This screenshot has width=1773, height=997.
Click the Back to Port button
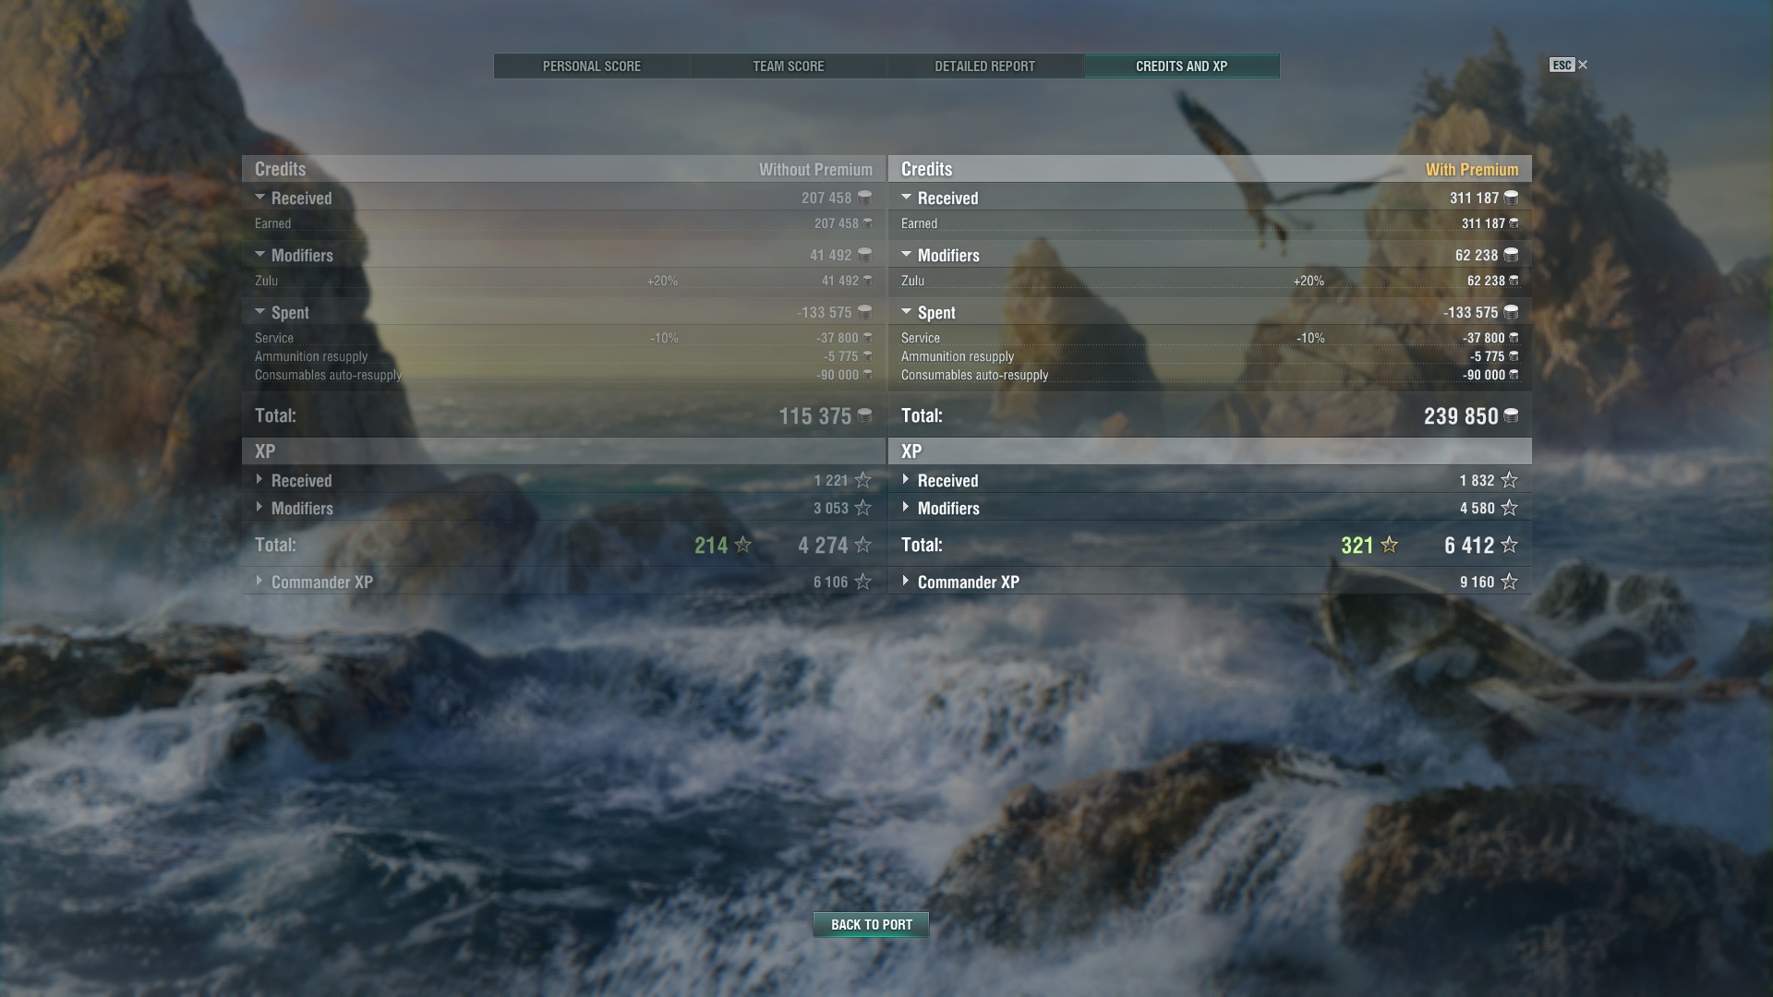pos(871,924)
